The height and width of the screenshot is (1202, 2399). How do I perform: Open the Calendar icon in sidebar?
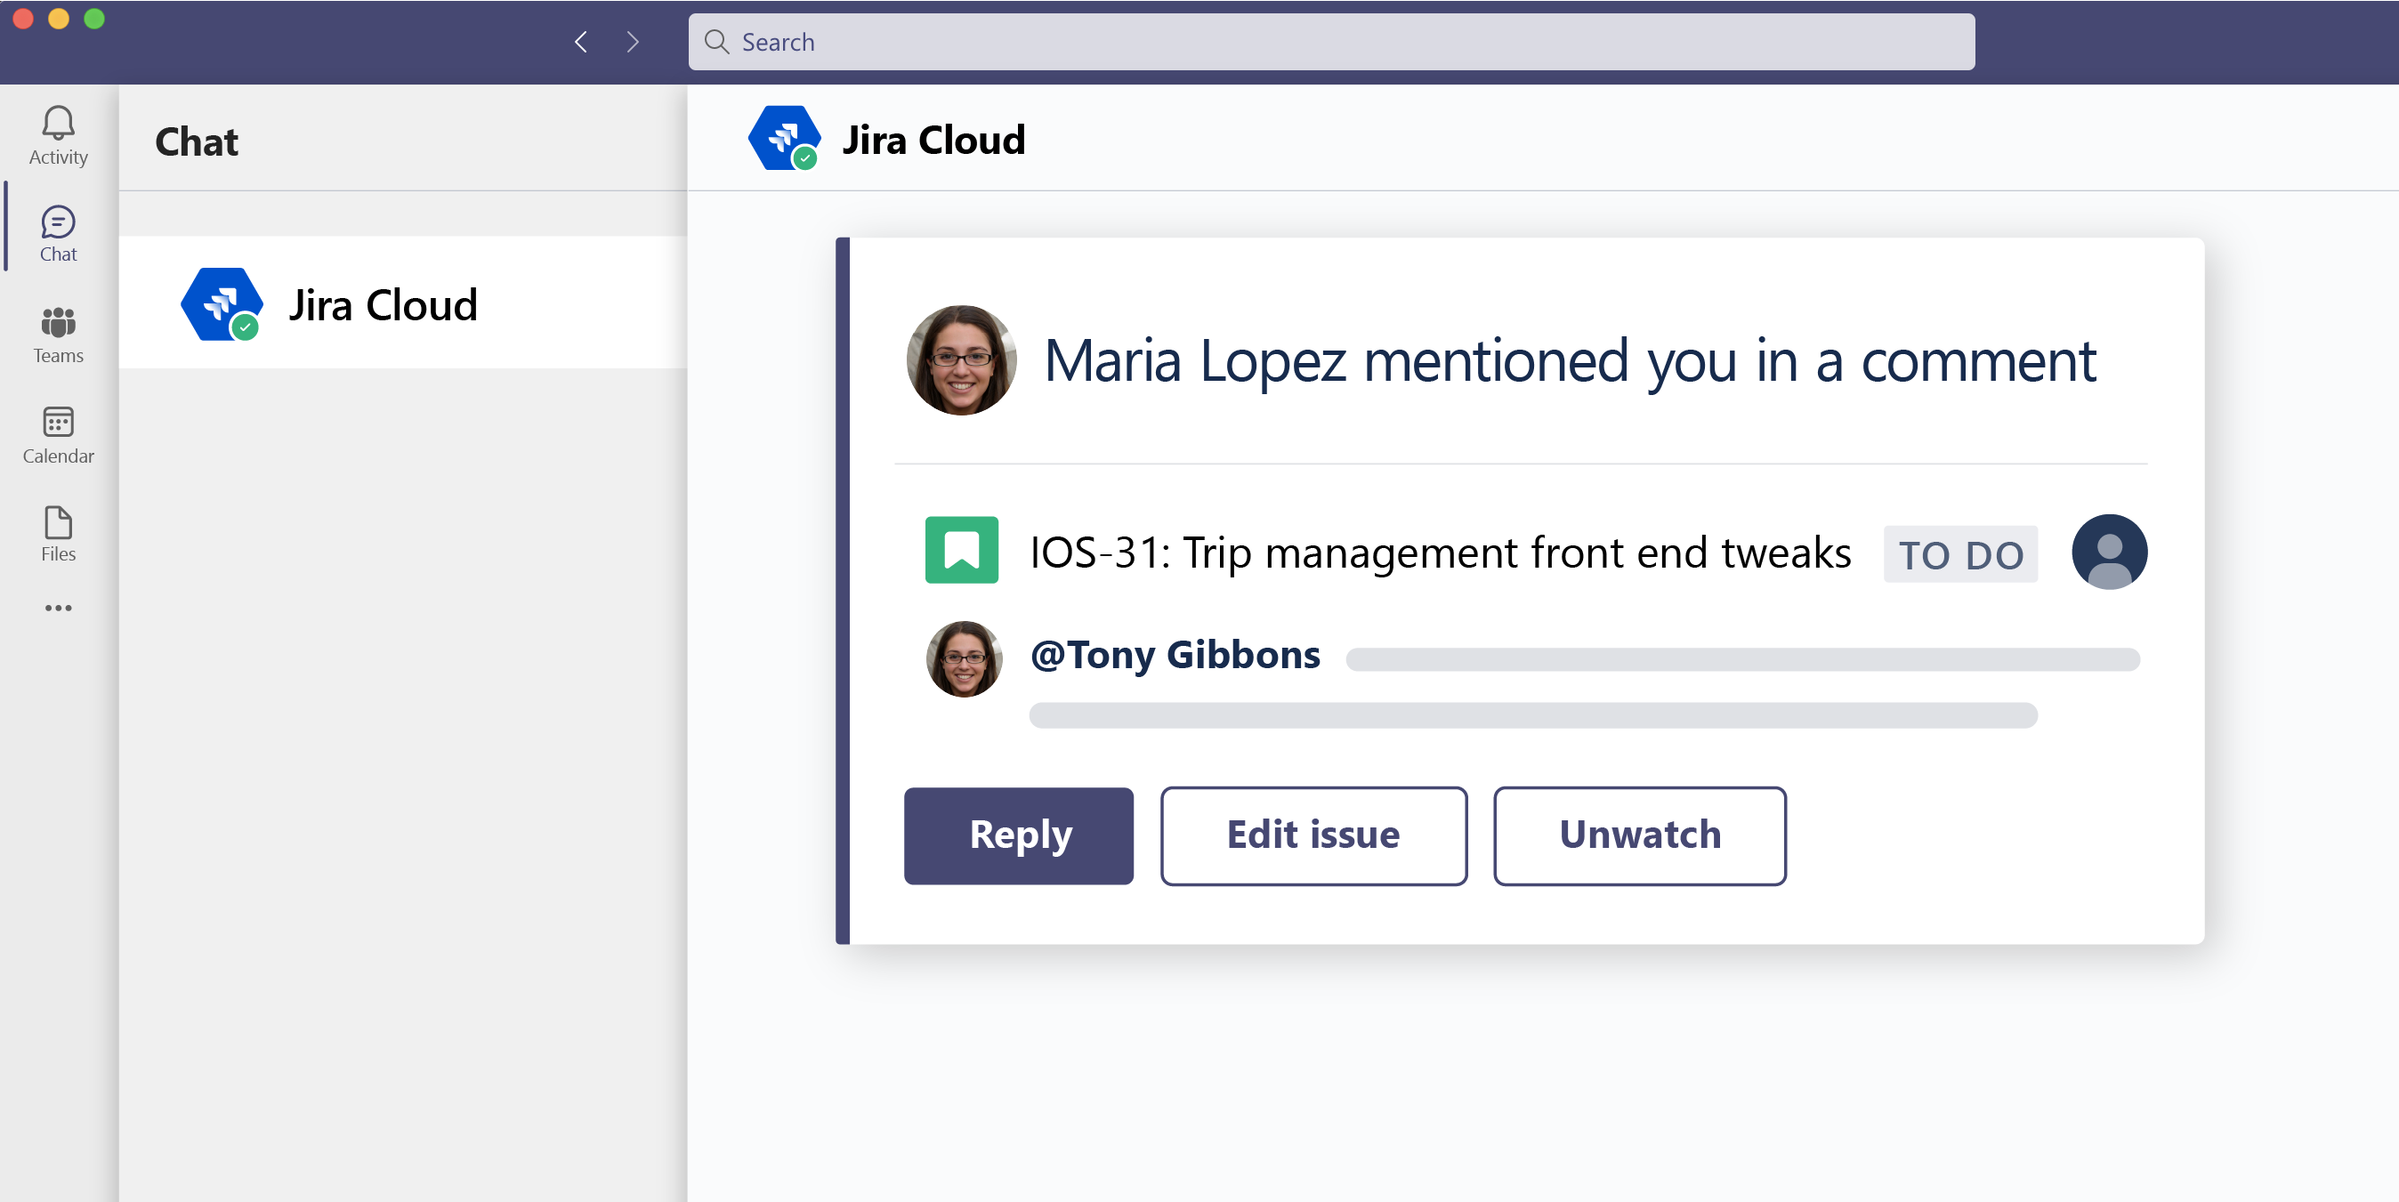coord(58,435)
